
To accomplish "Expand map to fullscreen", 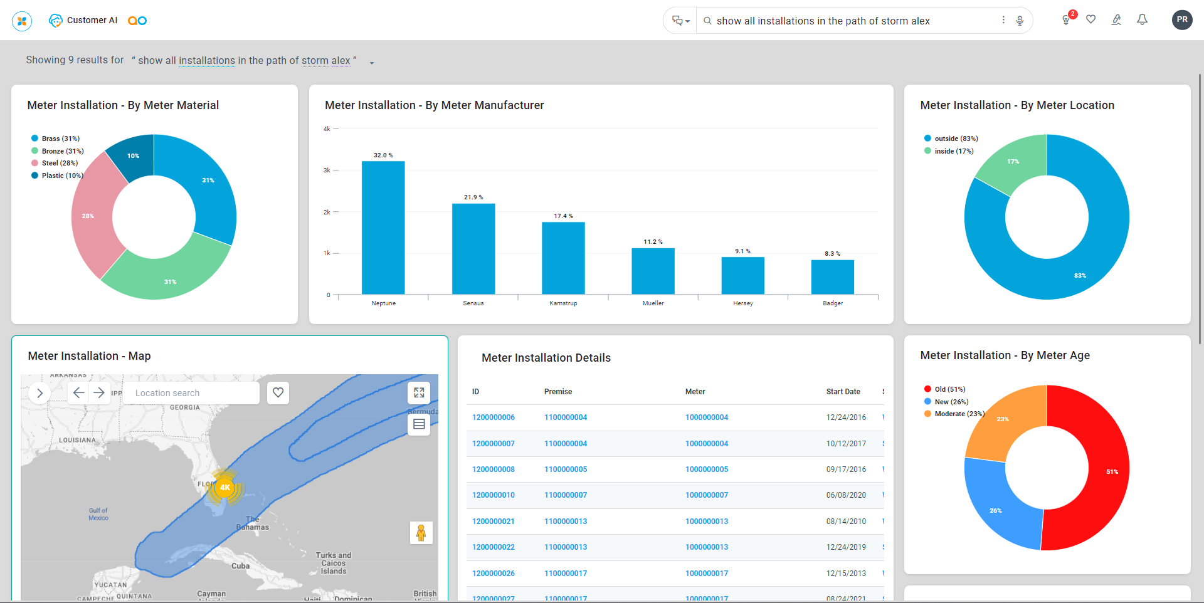I will [x=419, y=393].
